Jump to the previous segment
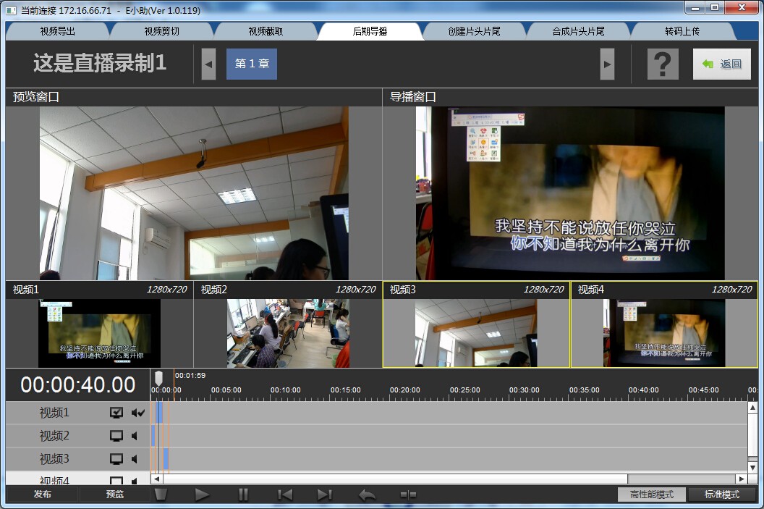The height and width of the screenshot is (509, 764). (285, 495)
